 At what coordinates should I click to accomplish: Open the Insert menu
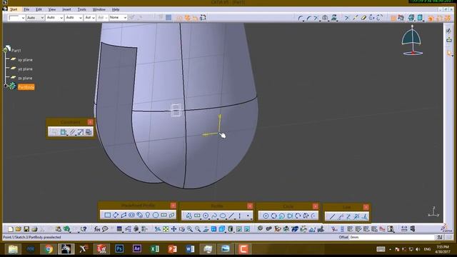(66, 9)
